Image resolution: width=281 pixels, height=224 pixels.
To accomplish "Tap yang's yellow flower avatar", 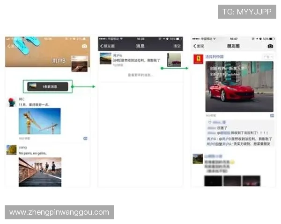I will point(11,150).
